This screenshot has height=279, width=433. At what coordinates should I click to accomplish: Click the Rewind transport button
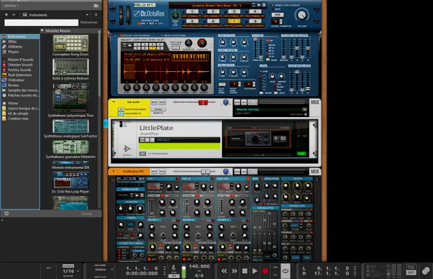point(224,271)
